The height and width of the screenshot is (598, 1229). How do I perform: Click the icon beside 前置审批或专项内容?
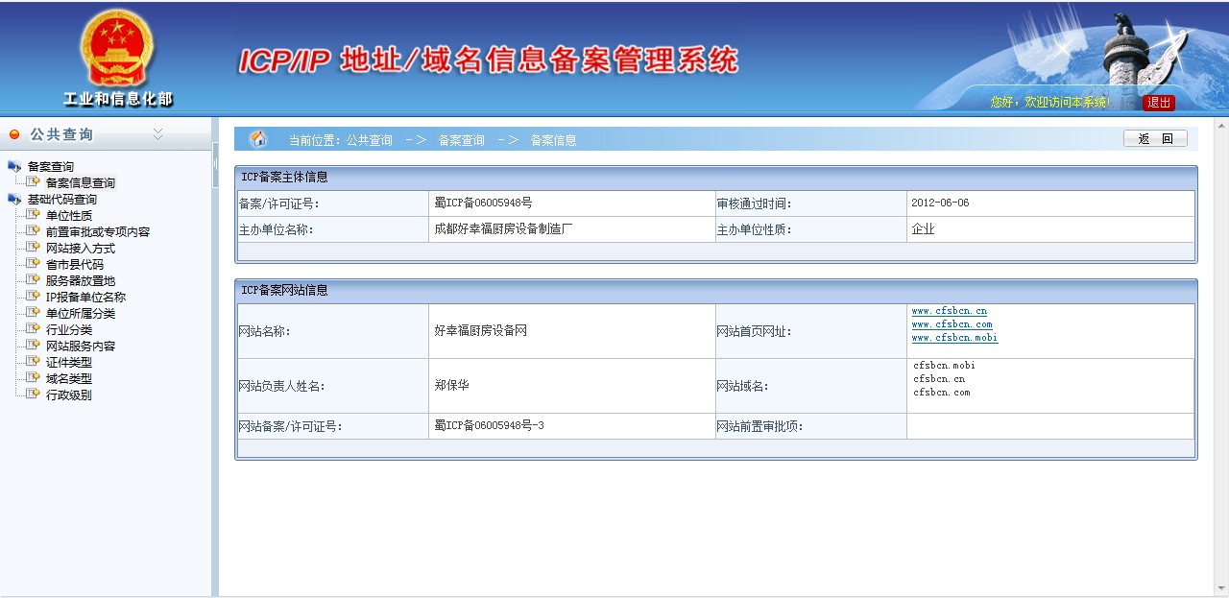click(34, 231)
